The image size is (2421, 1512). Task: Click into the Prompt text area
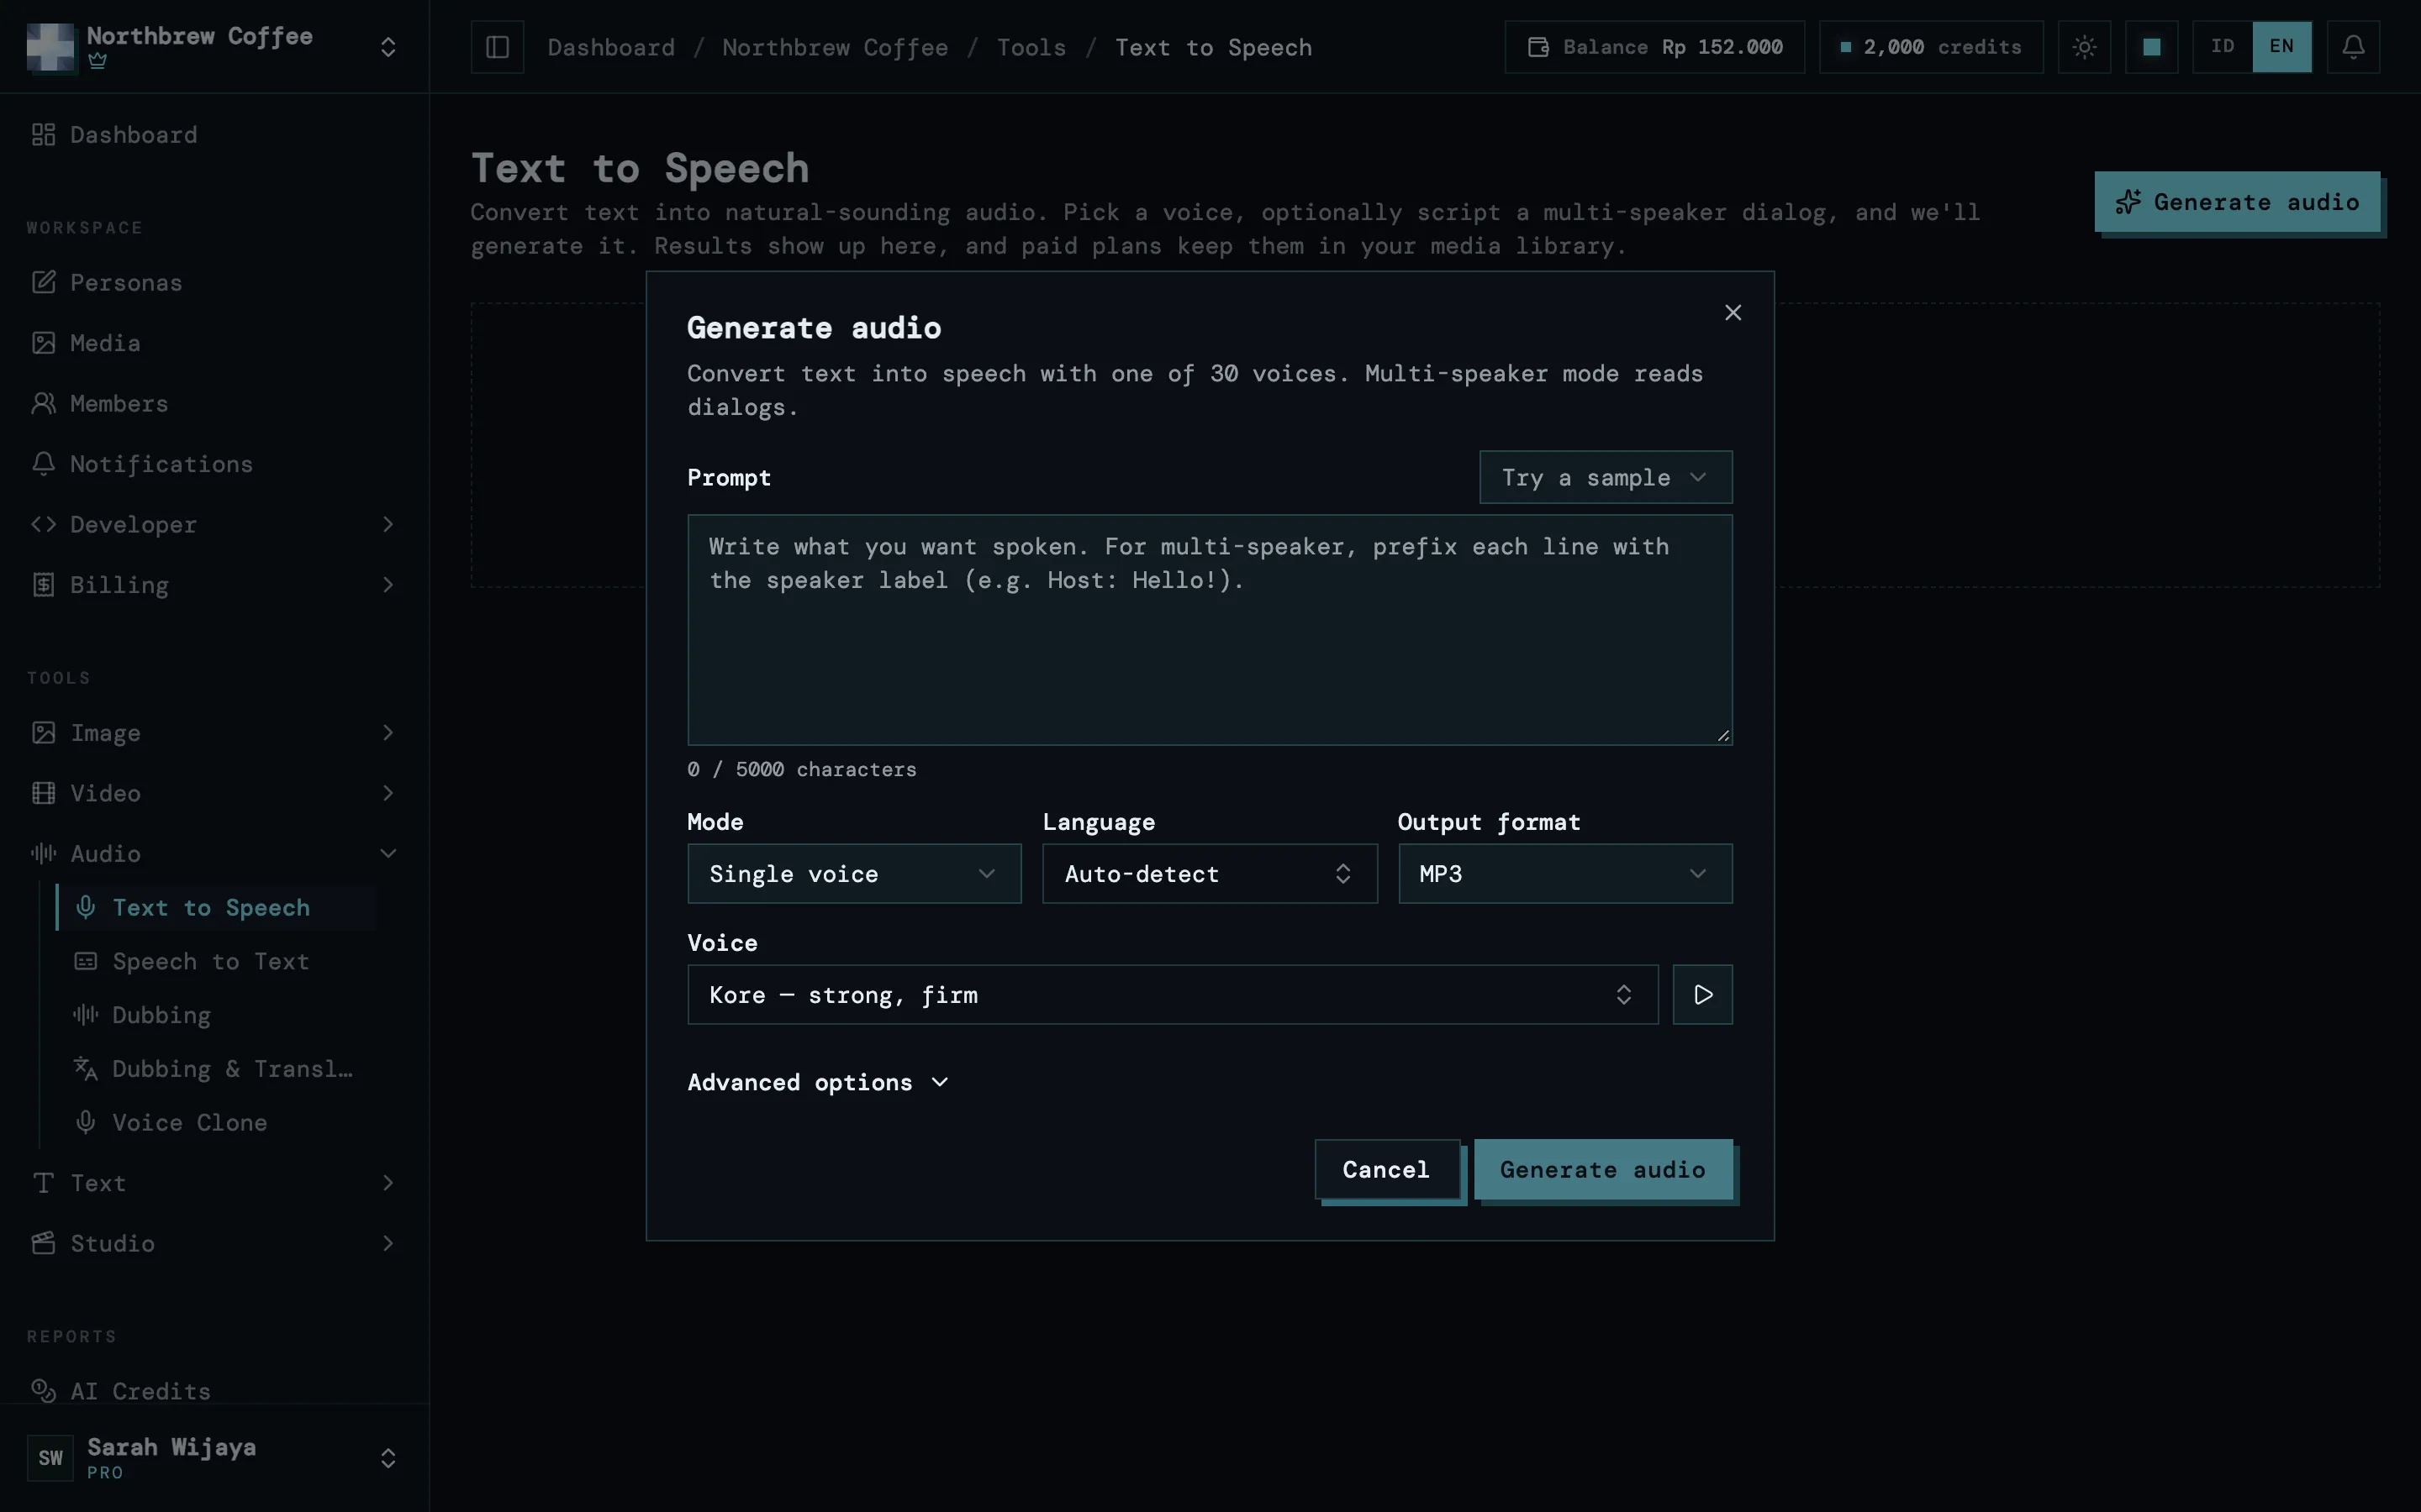(x=1209, y=630)
